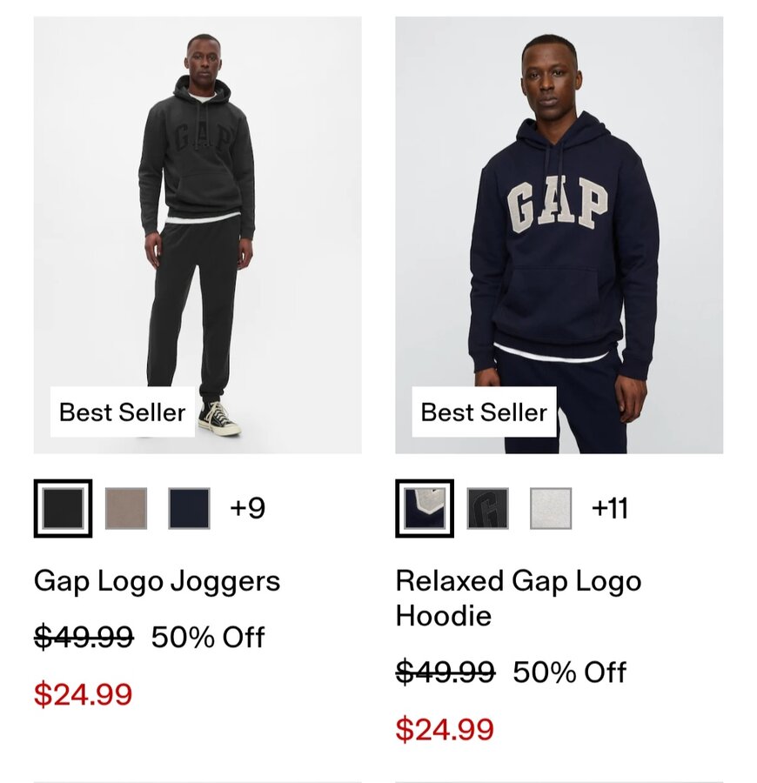Click the joggers $24.99 sale price
Screen dimensions: 757x783
(83, 694)
